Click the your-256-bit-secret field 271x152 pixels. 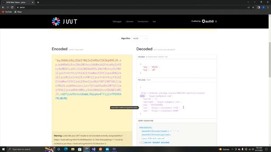(153, 138)
